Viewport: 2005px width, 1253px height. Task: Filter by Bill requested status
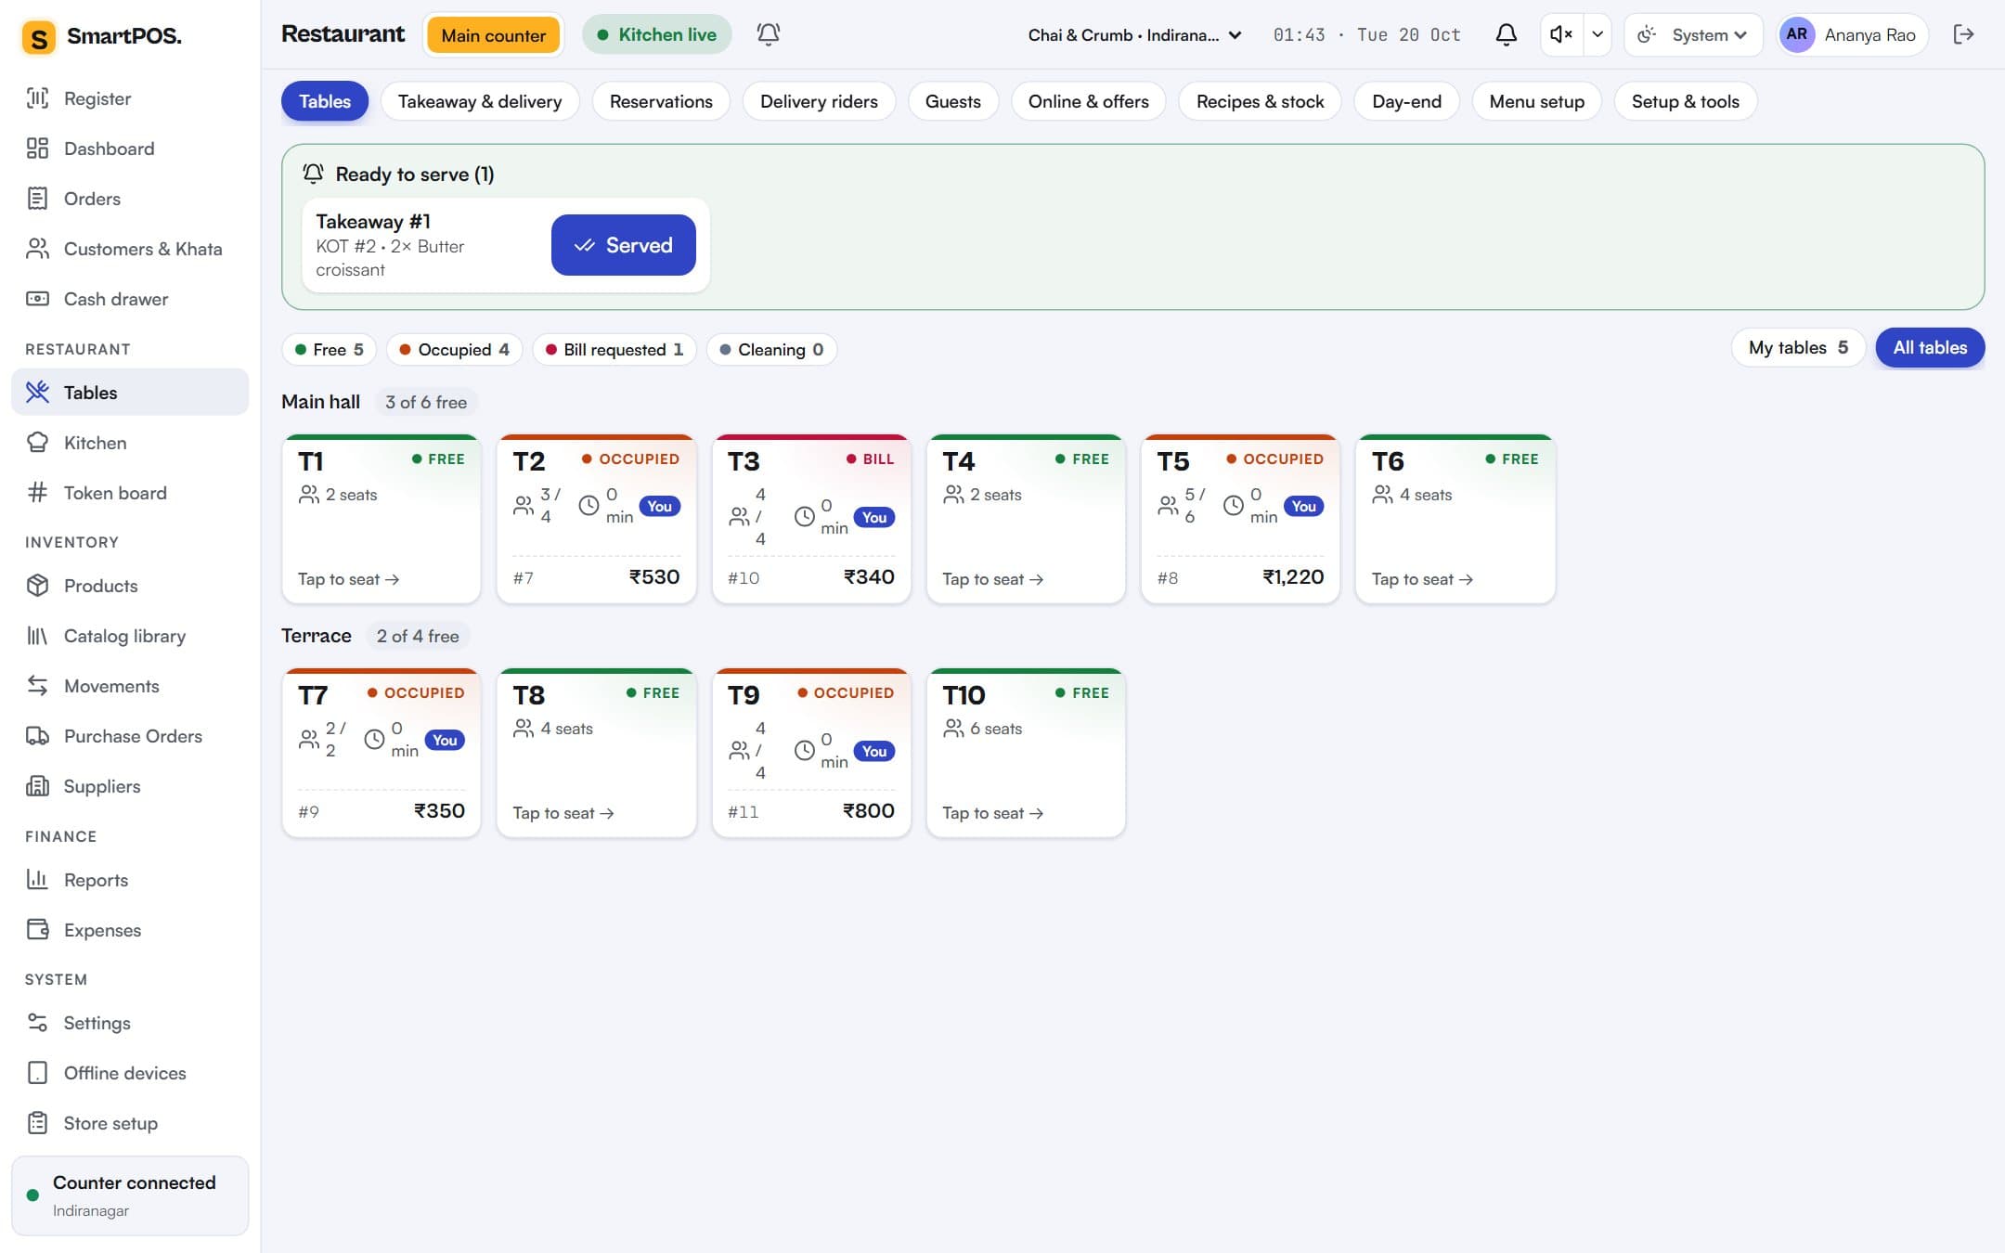tap(614, 350)
